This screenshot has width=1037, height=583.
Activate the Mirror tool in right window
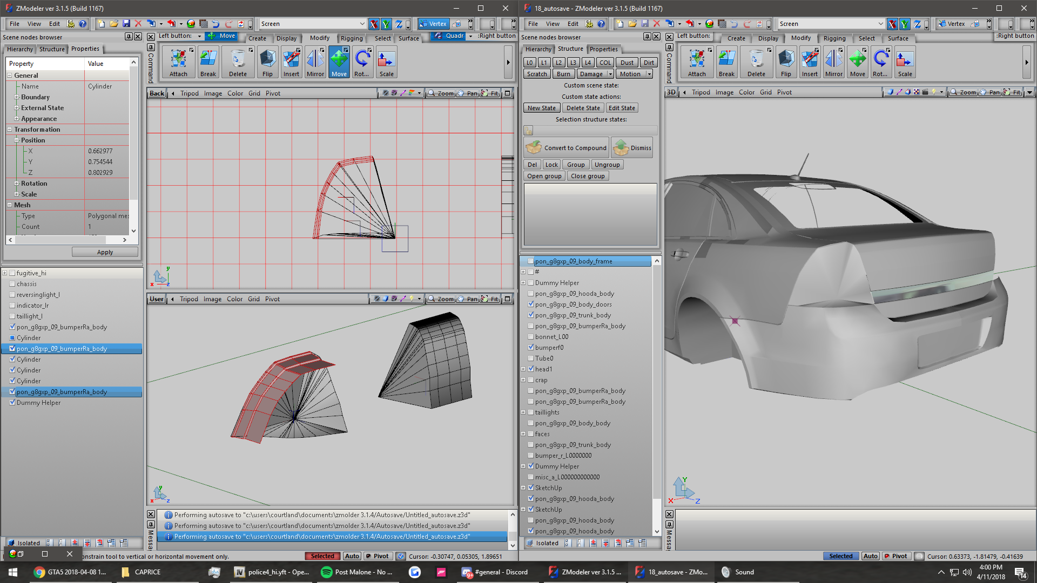(833, 63)
